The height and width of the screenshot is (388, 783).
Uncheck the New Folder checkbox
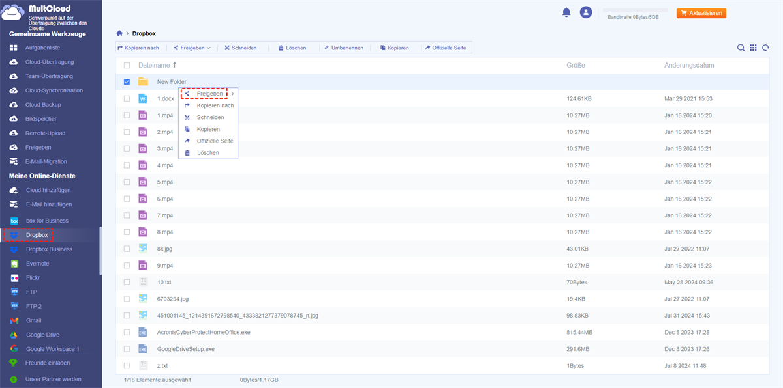127,82
